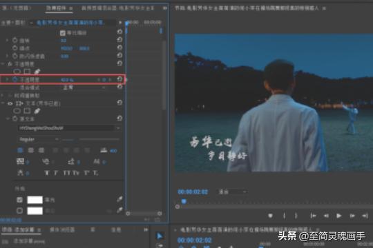
Task: Reset the highlighted opacity value
Action: click(x=119, y=79)
